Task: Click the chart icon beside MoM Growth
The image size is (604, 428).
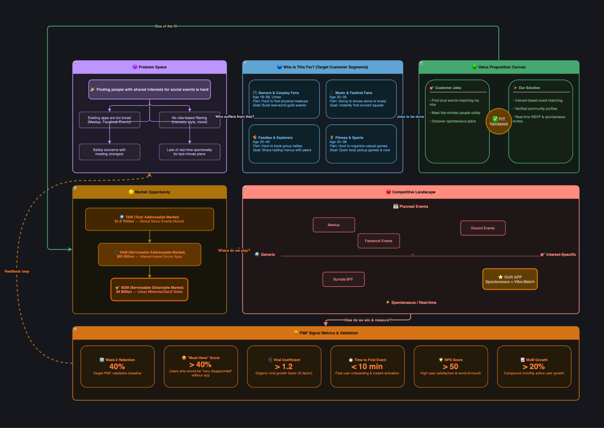Action: (523, 360)
